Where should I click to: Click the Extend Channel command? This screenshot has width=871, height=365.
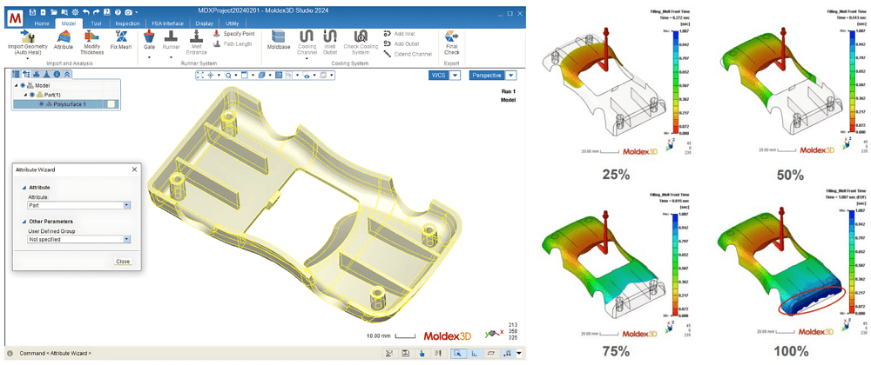point(408,54)
